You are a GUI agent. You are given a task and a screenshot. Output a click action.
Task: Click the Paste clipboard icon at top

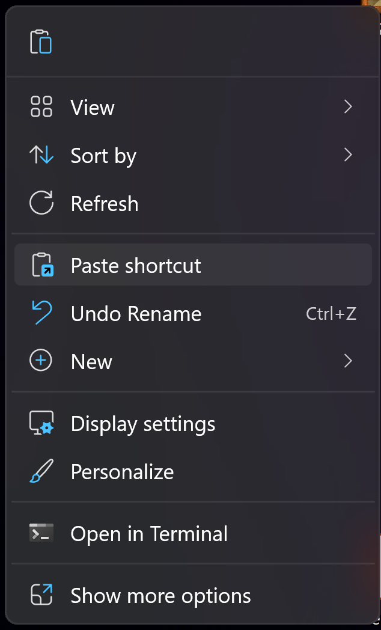click(41, 41)
